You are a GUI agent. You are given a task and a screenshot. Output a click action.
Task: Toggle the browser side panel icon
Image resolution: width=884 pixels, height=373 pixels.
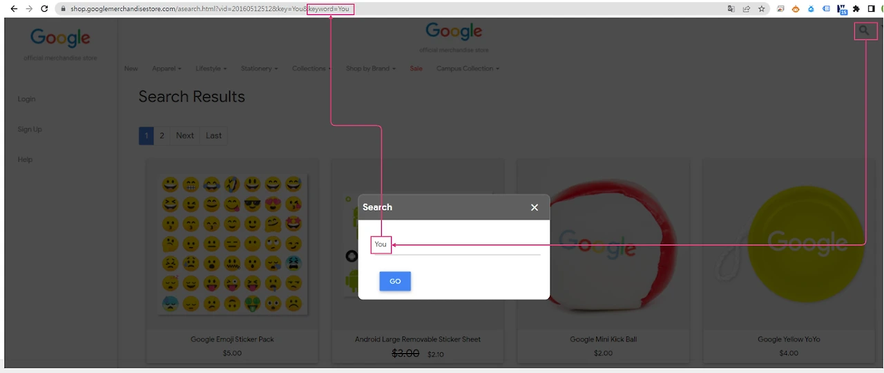click(x=871, y=9)
